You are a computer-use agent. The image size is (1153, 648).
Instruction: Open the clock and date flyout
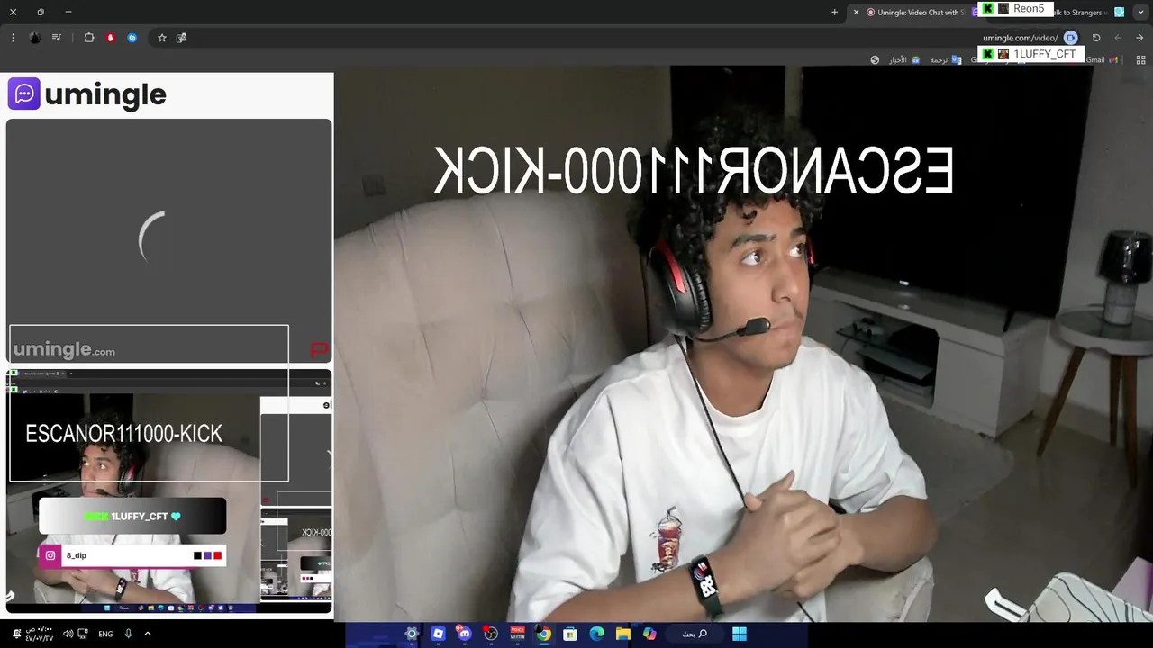point(40,634)
